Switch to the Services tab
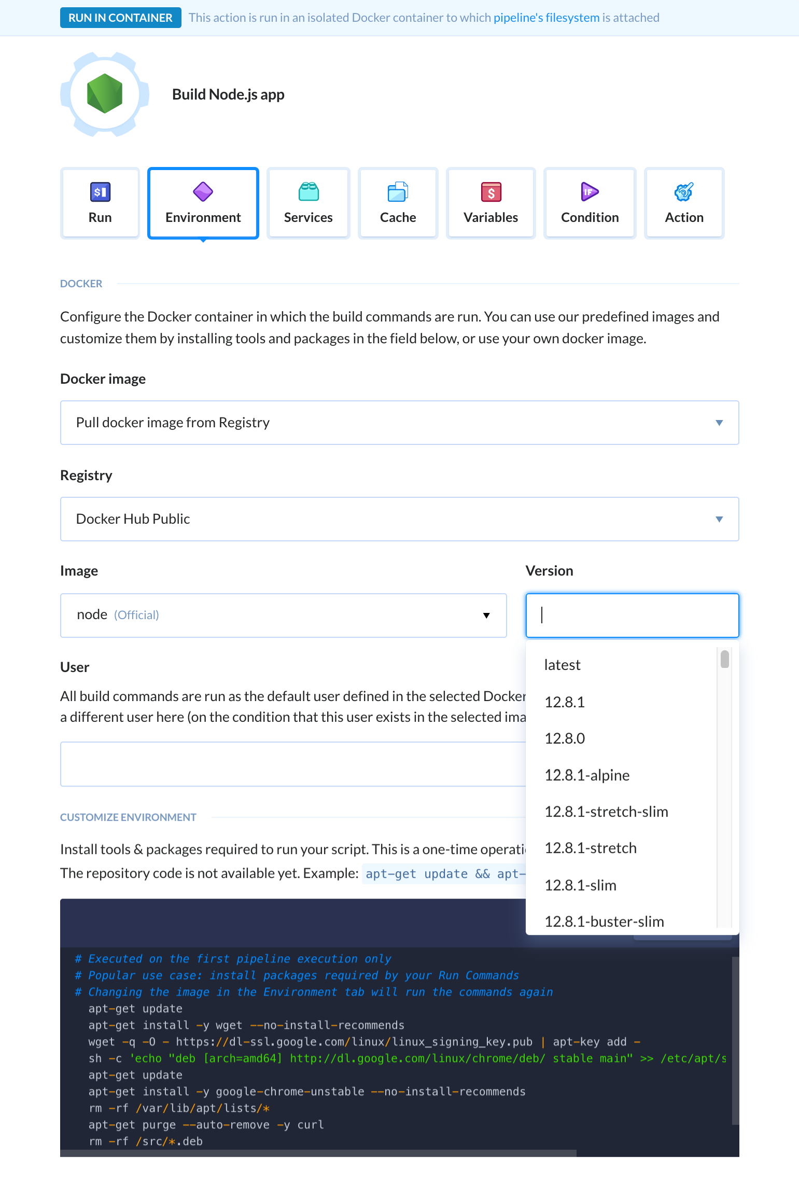Image resolution: width=799 pixels, height=1202 pixels. [x=309, y=203]
